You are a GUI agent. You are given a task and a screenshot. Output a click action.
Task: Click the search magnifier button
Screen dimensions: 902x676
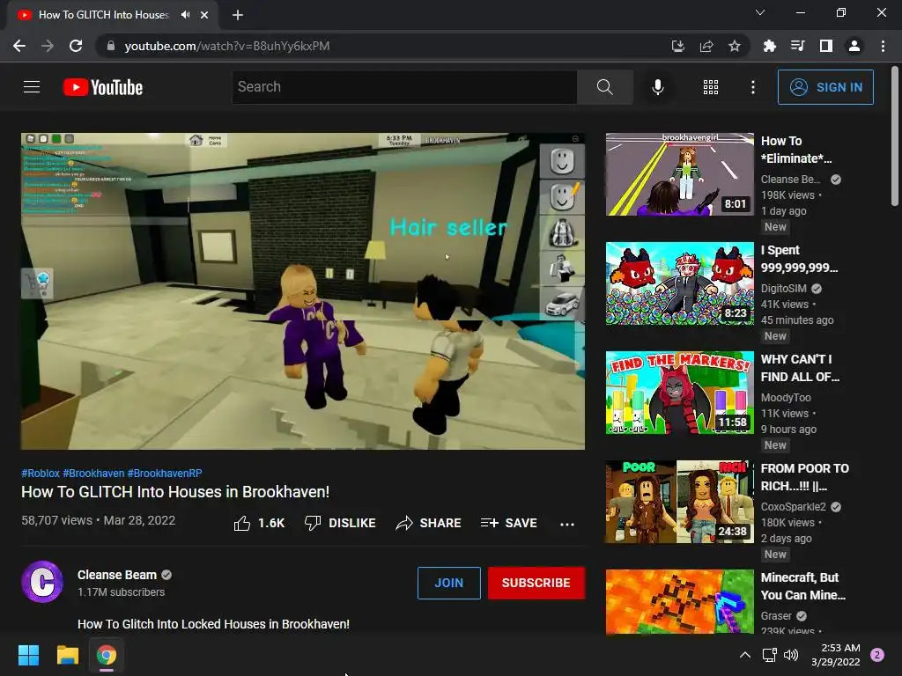point(604,87)
